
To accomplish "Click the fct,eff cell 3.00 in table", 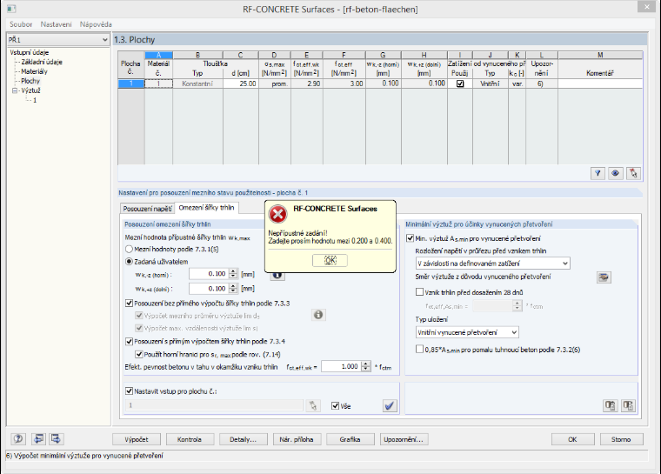I will (x=344, y=83).
